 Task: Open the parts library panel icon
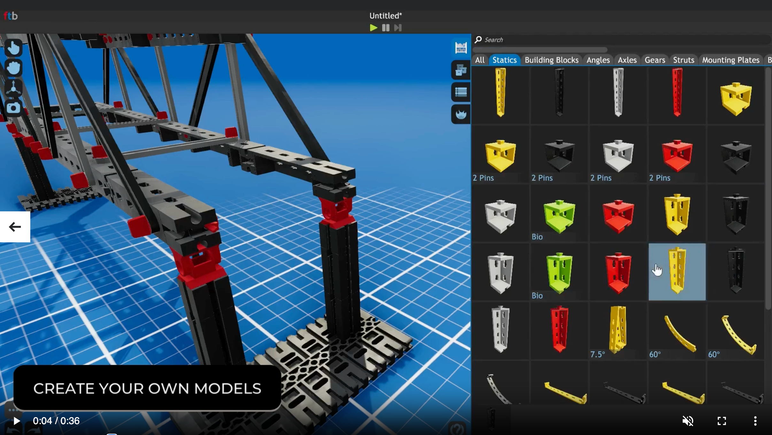pos(460,48)
